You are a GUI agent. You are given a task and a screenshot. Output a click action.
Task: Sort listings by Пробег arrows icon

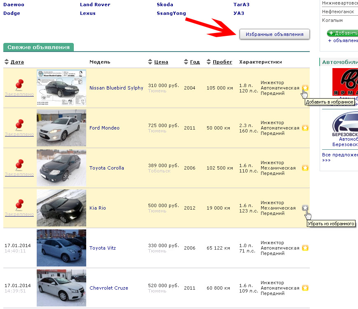point(209,61)
